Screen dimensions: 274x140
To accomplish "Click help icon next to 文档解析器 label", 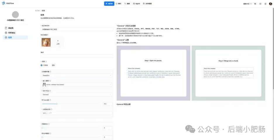I will pyautogui.click(x=50, y=72).
